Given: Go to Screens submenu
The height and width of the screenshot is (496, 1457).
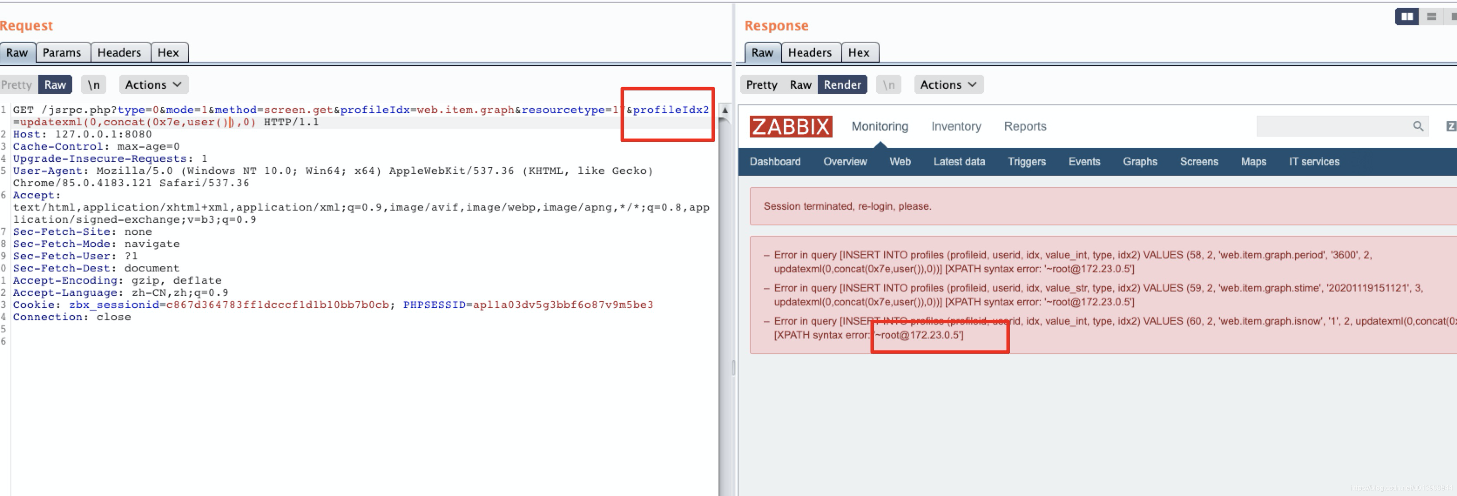Looking at the screenshot, I should click(1199, 161).
